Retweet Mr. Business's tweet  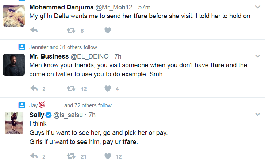point(71,88)
